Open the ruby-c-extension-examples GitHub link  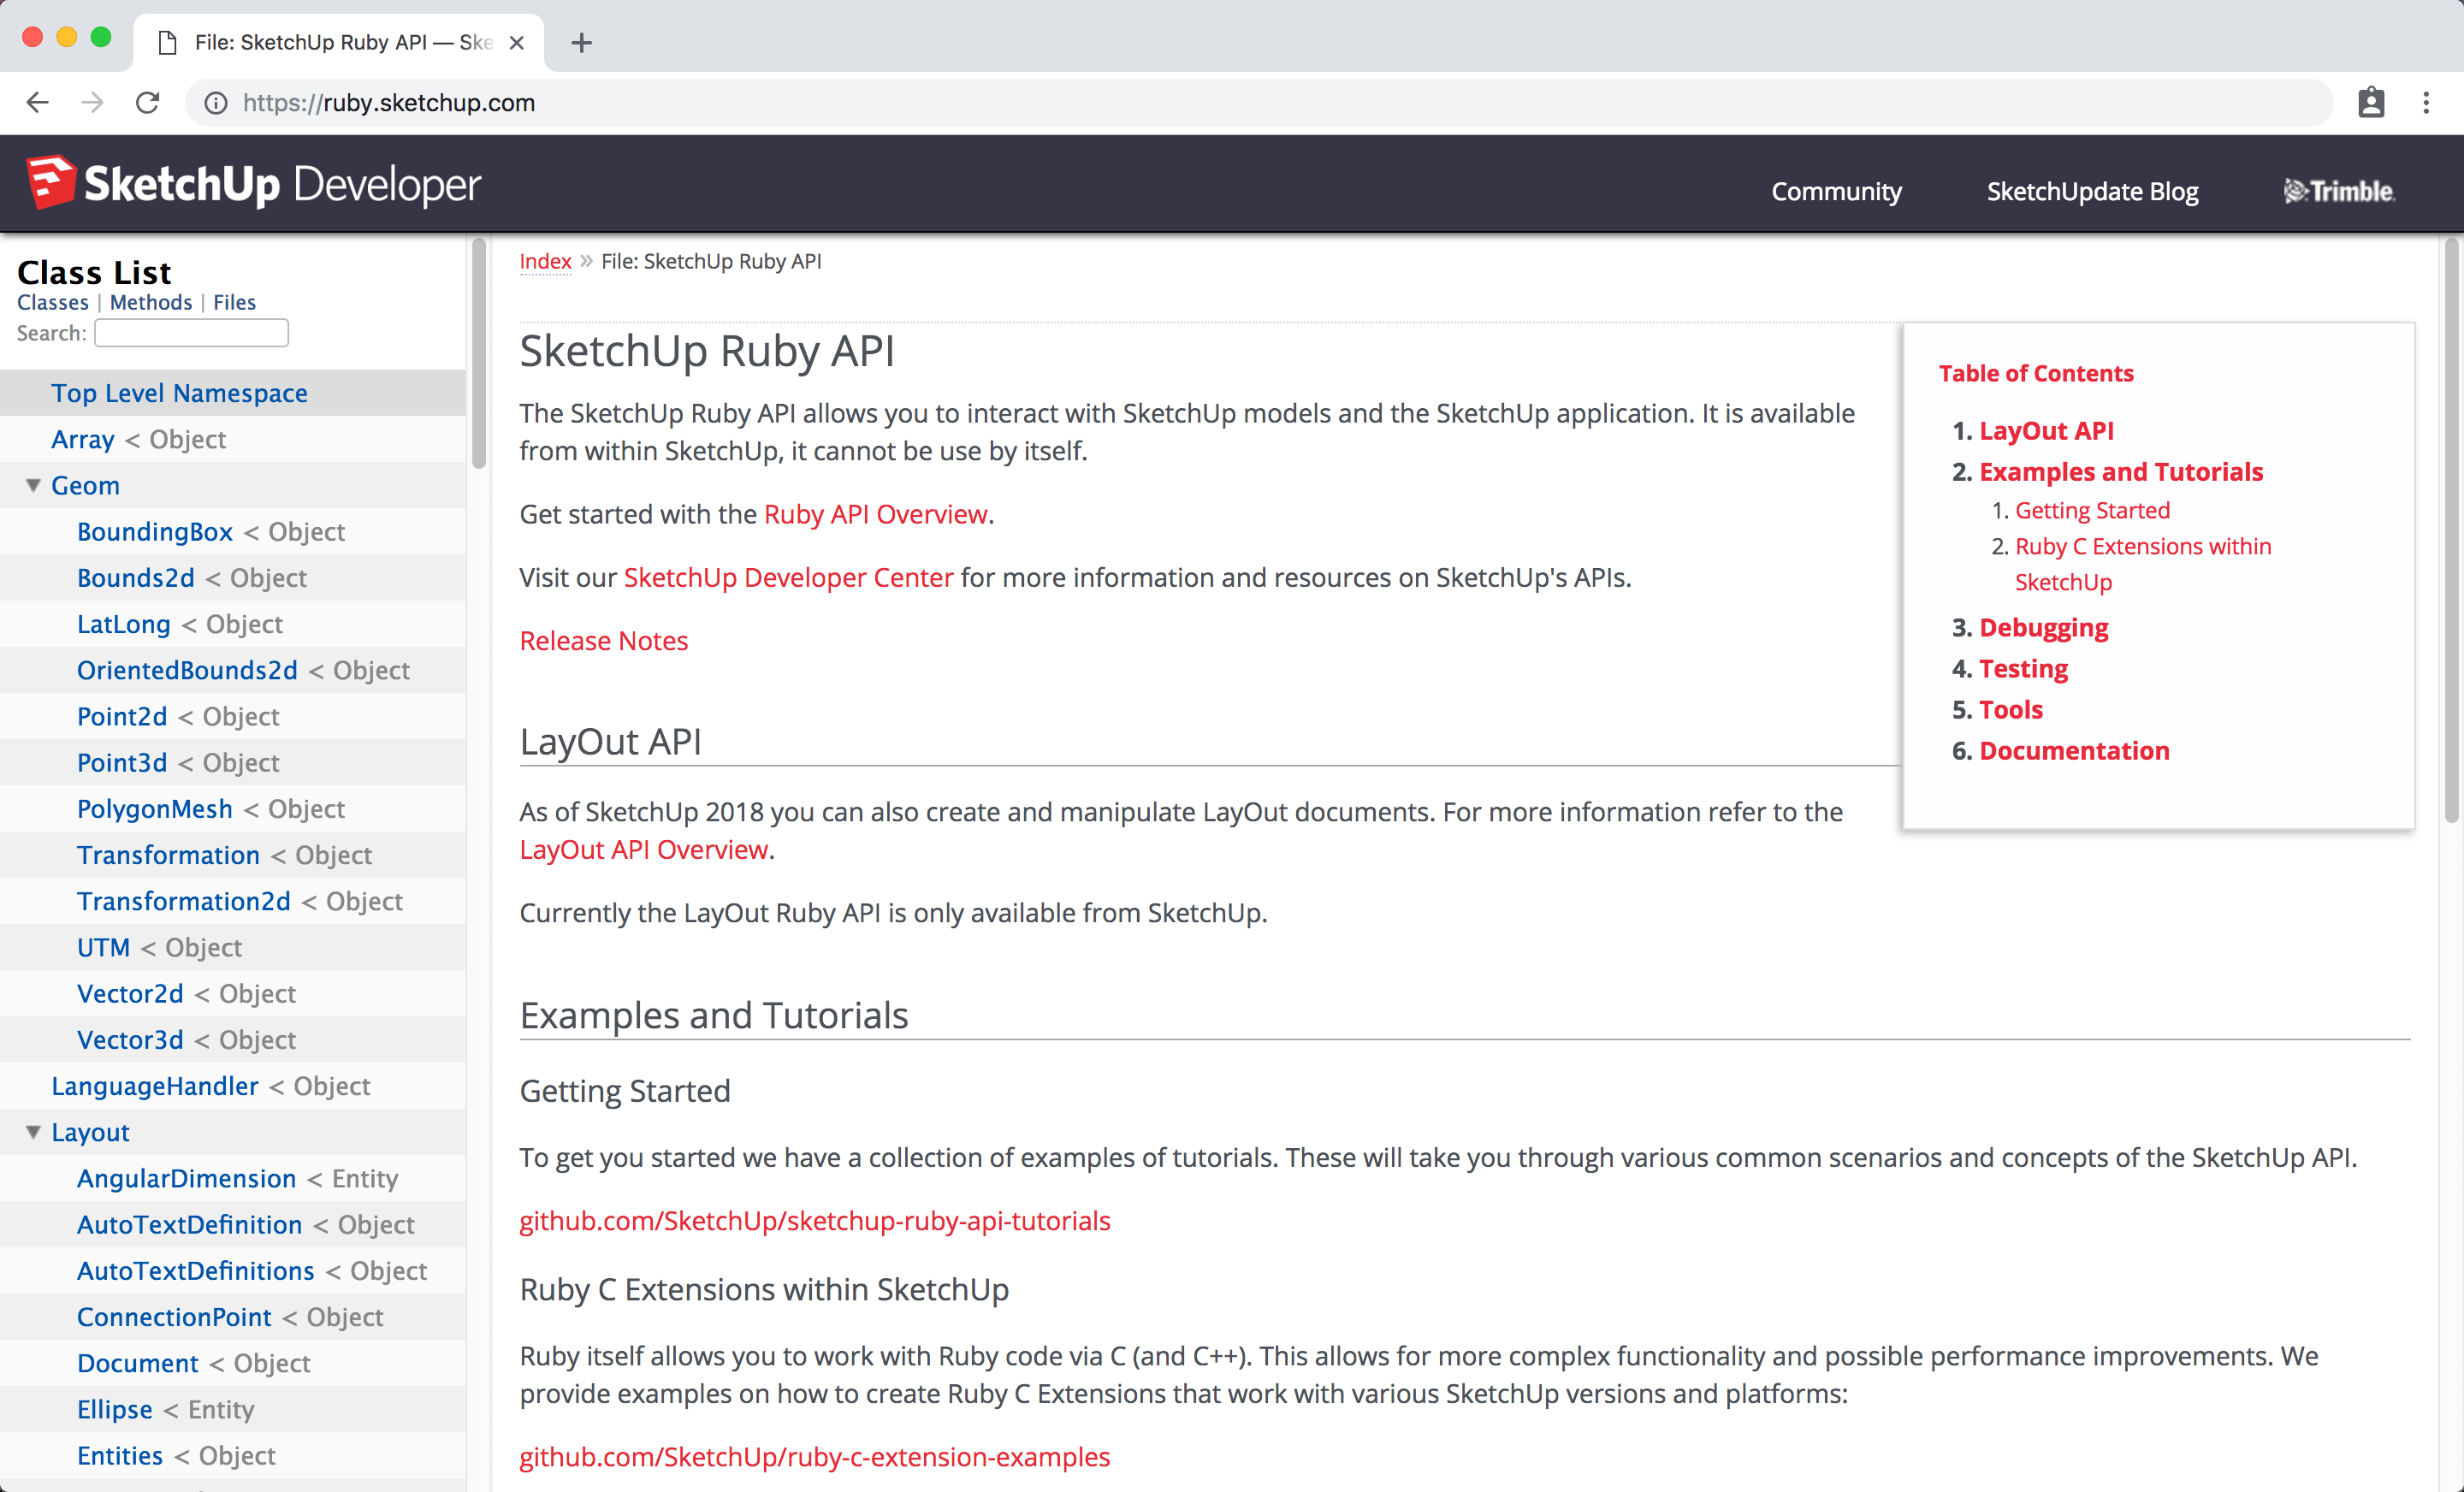(814, 1456)
